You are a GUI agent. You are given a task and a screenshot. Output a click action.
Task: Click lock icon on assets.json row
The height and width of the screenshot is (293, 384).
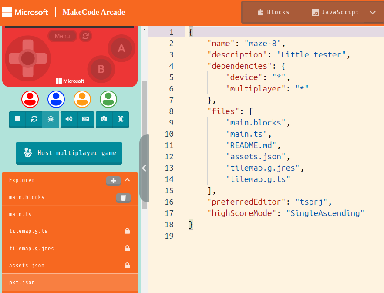point(127,265)
